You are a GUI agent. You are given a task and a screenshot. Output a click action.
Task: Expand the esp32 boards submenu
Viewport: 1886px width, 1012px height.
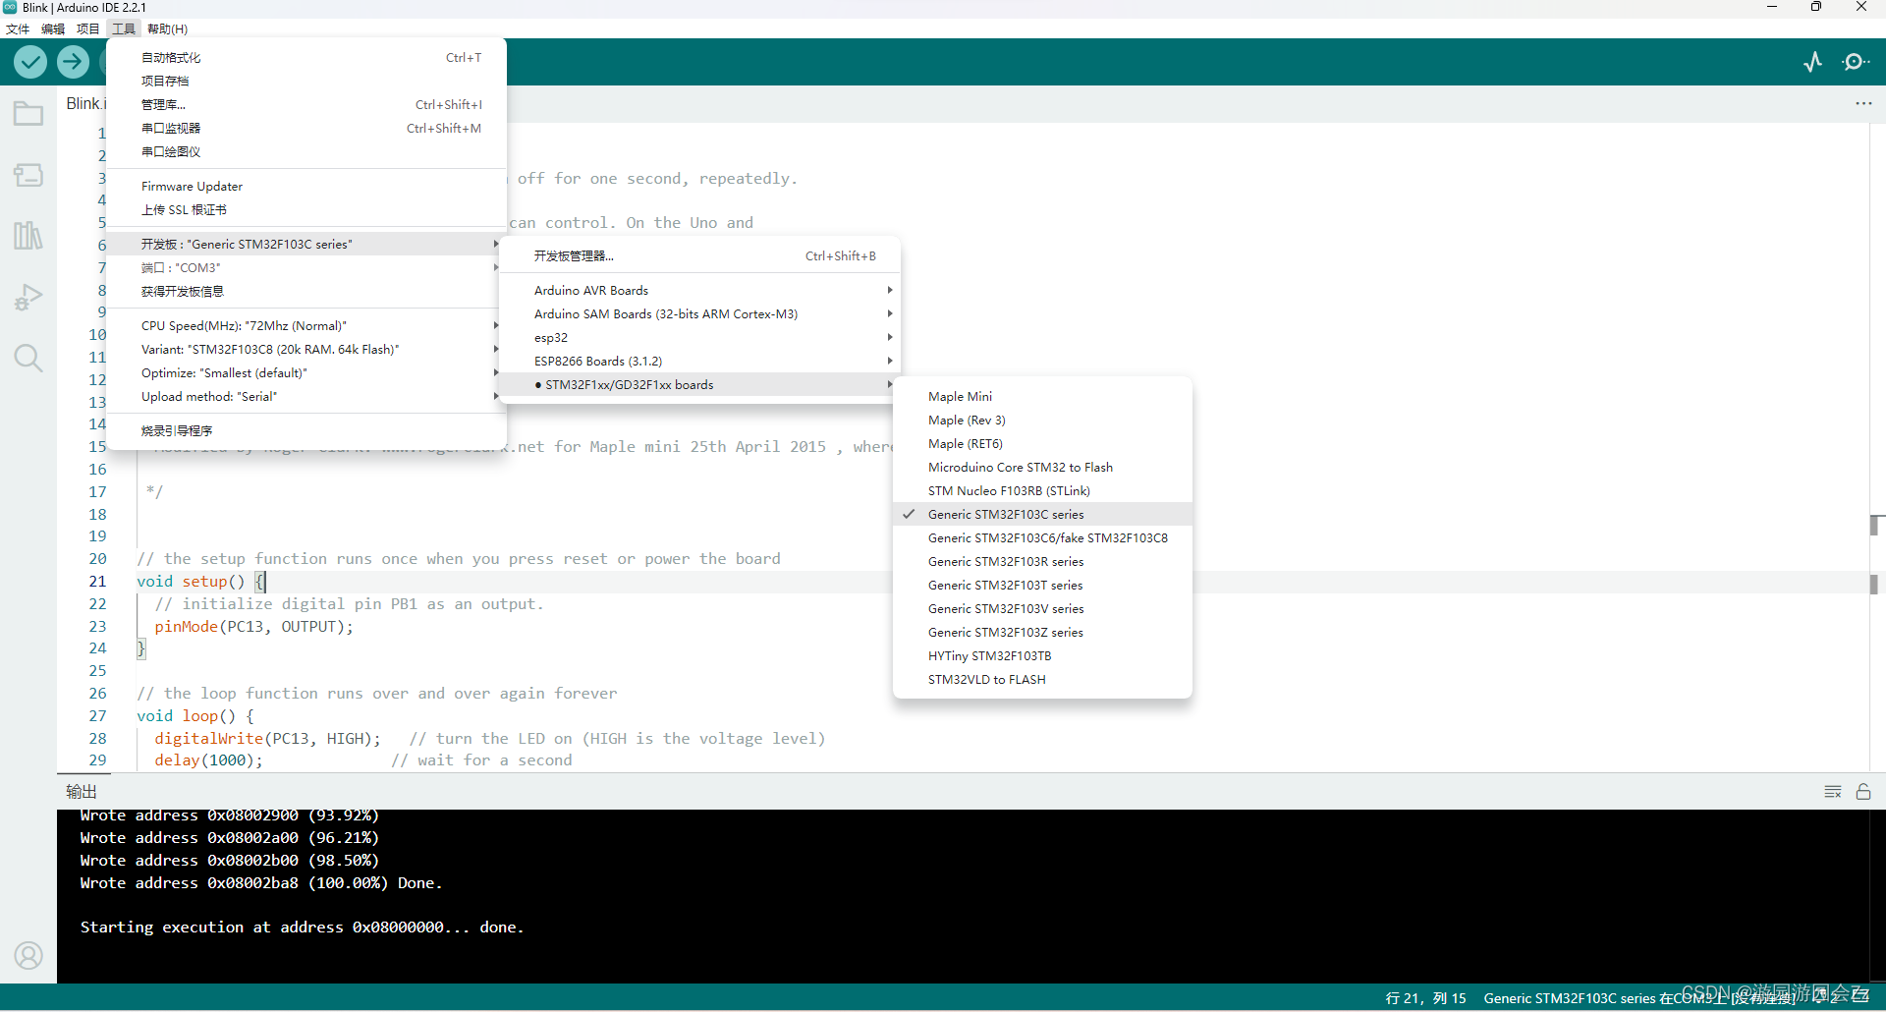[x=698, y=337]
